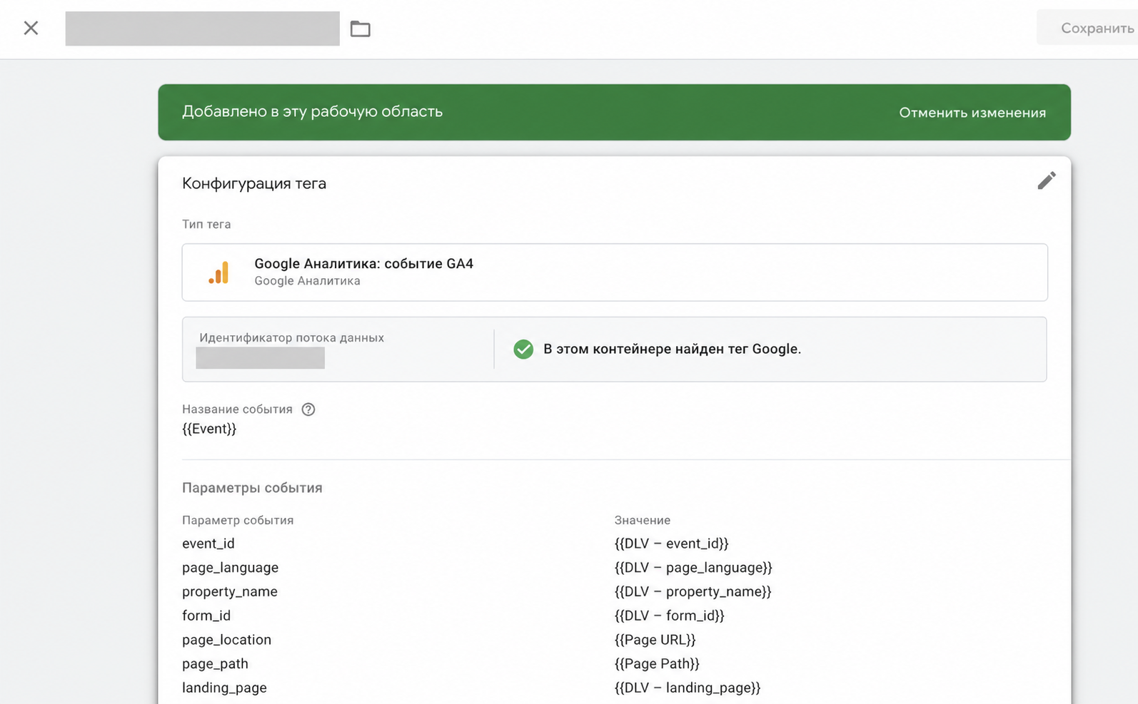Click the {{DLV – page_language}} value
Image resolution: width=1138 pixels, height=704 pixels.
tap(693, 568)
